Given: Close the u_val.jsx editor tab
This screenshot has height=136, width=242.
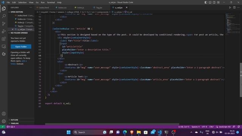Looking at the screenshot, I should 127,8.
